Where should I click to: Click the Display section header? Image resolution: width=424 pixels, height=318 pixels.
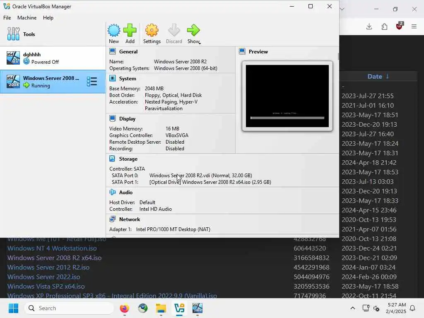pyautogui.click(x=127, y=119)
